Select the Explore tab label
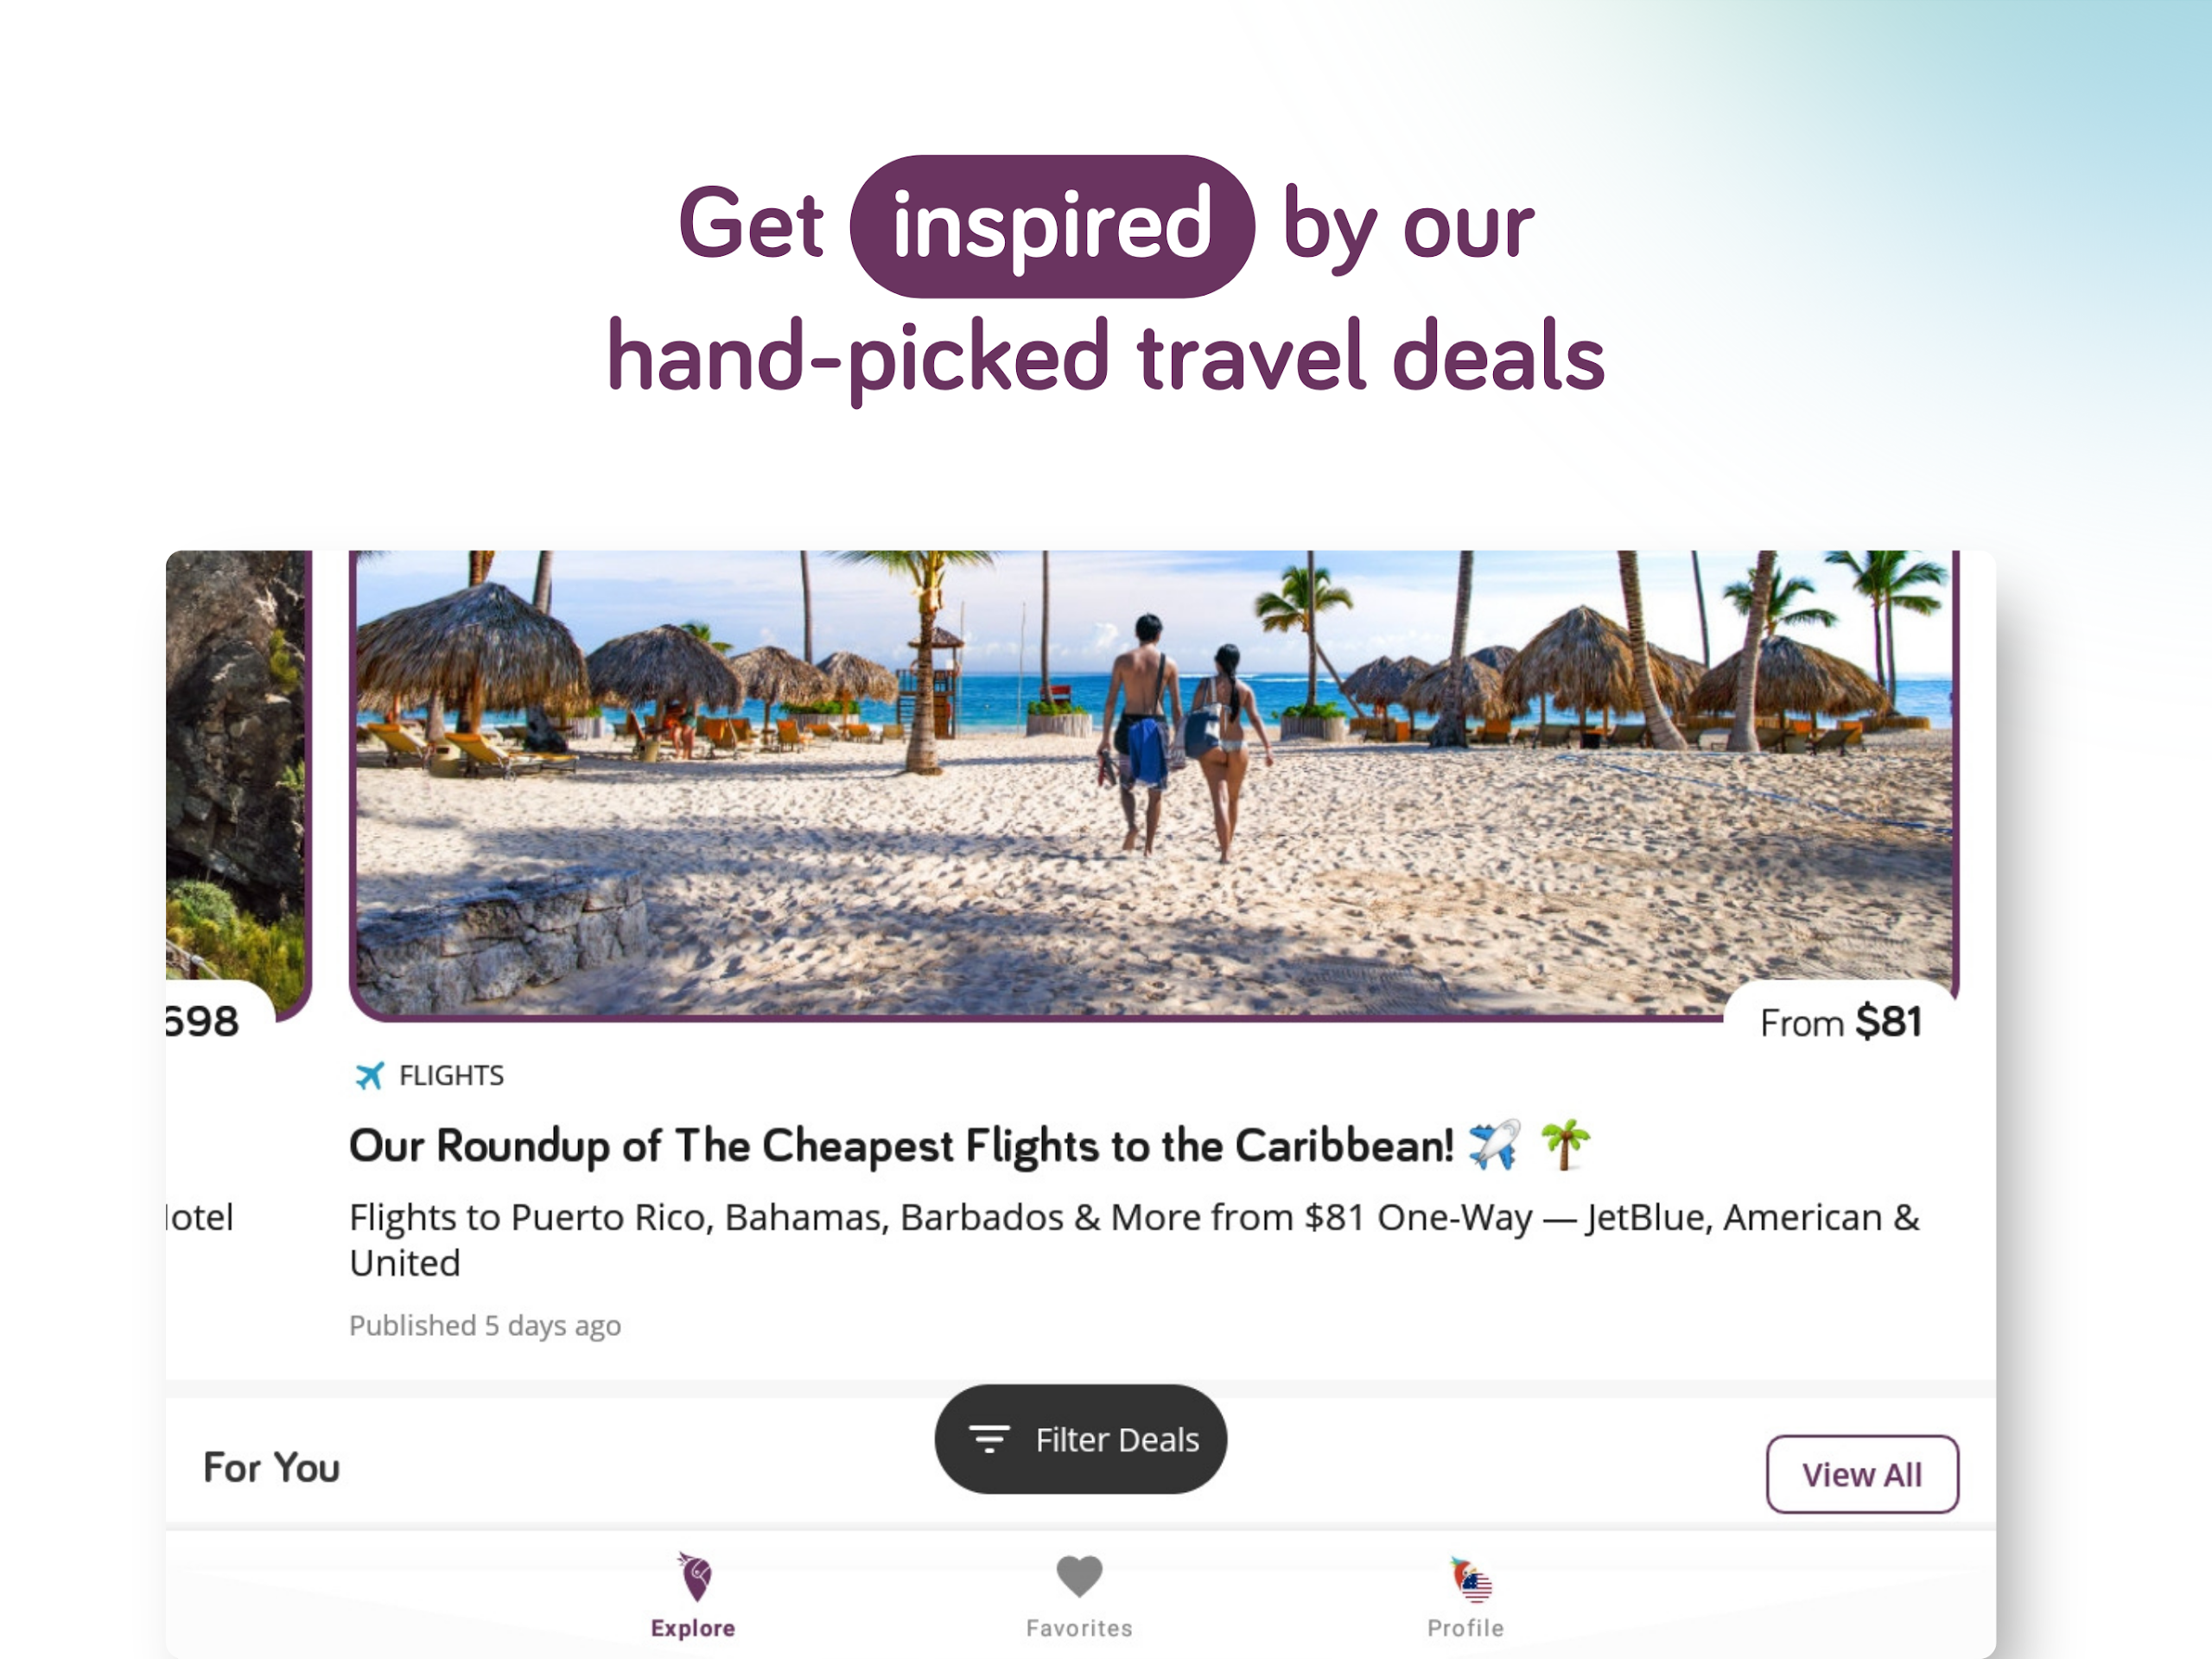The image size is (2212, 1659). pos(693,1628)
